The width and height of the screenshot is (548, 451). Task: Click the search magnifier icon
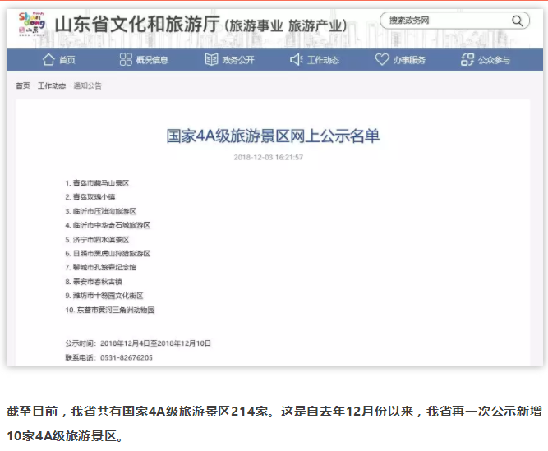click(x=517, y=21)
